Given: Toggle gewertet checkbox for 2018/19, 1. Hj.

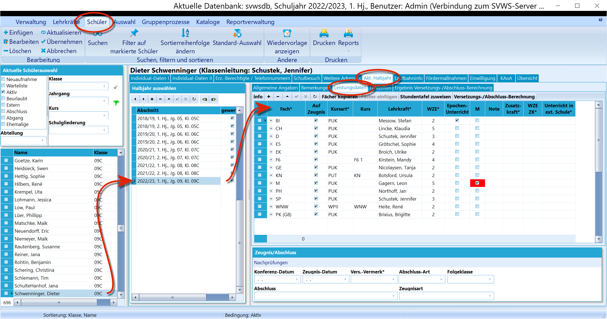Looking at the screenshot, I should click(232, 118).
